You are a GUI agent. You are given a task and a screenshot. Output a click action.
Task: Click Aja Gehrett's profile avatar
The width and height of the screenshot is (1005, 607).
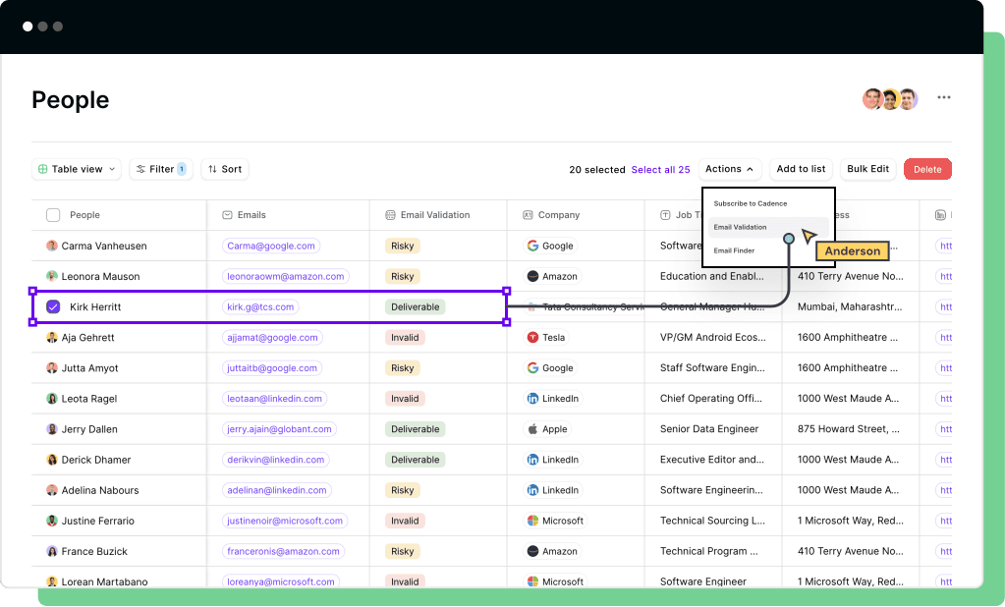tap(52, 338)
